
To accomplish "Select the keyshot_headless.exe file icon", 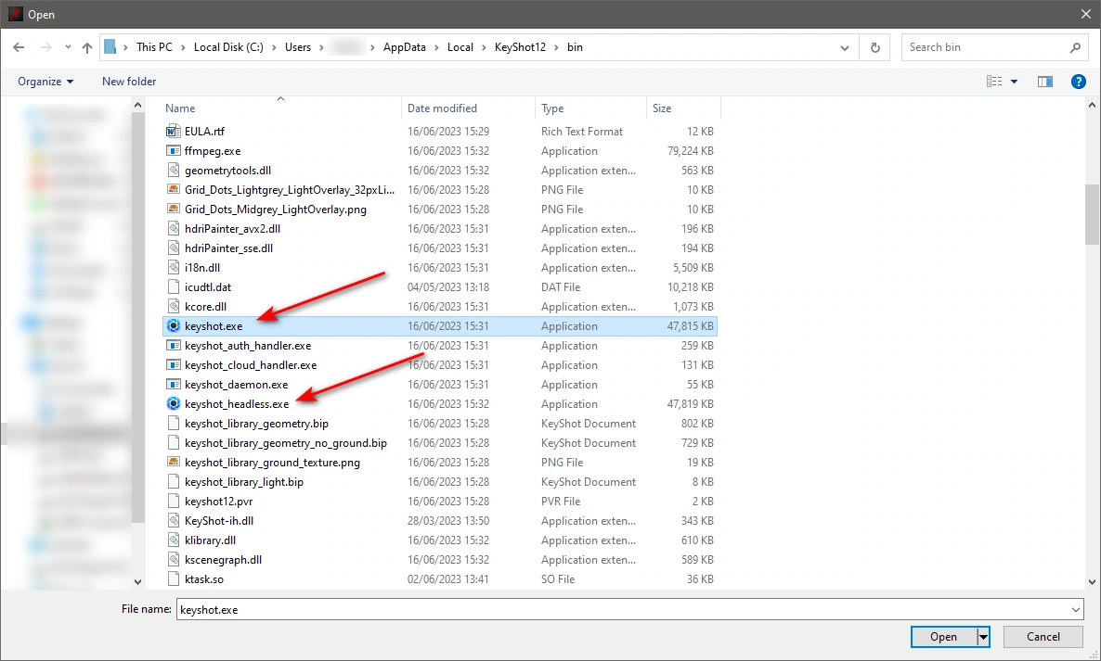I will tap(174, 404).
